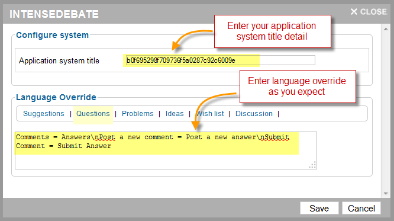
Task: Go to the Wish list tab
Action: [210, 114]
